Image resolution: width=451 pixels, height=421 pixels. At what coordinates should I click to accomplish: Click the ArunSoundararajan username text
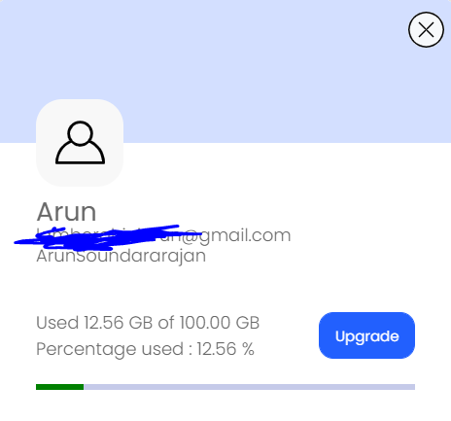click(x=121, y=256)
